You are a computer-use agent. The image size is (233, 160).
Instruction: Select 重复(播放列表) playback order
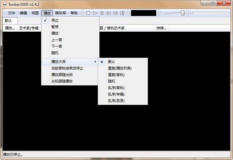click(123, 69)
